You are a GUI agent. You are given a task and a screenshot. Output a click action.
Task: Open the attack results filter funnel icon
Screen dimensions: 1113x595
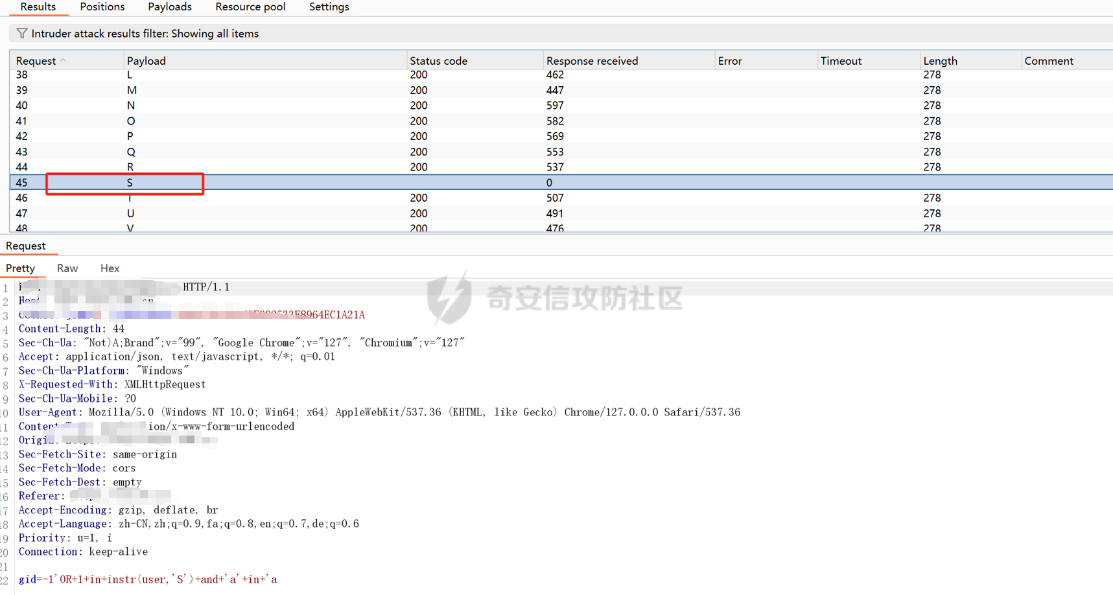click(x=22, y=33)
